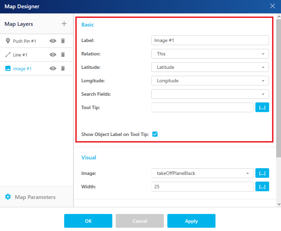This screenshot has width=281, height=231.
Task: Click the Map Parameters gear icon
Action: (x=8, y=197)
